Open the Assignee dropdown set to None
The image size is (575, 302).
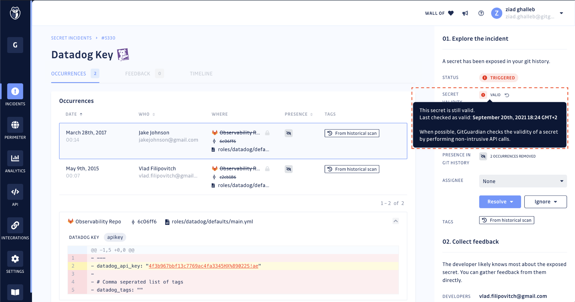(x=522, y=181)
